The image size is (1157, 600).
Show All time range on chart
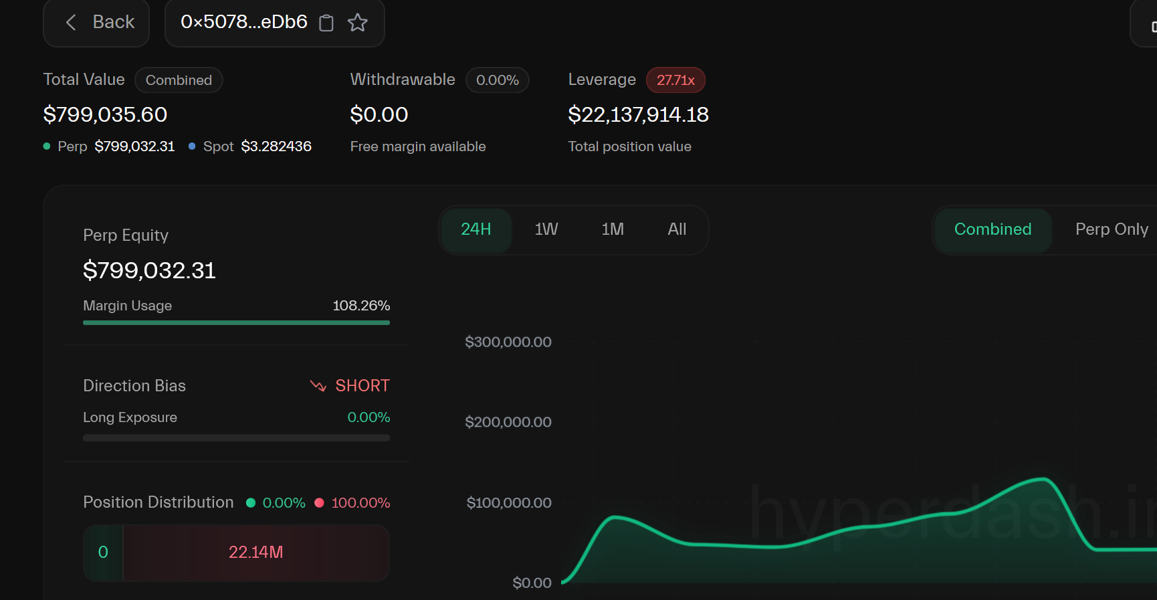point(677,229)
